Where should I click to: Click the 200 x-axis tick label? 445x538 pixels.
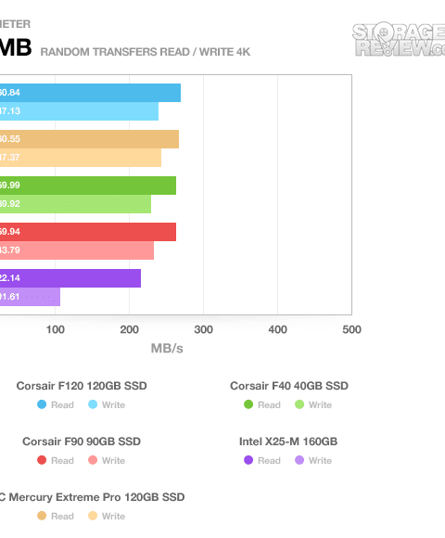(129, 329)
